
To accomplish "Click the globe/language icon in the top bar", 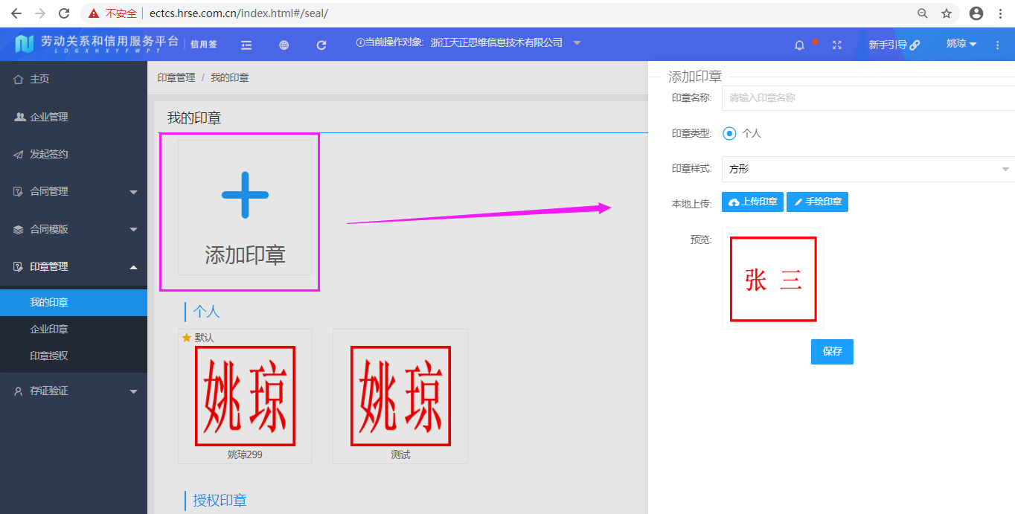I will click(284, 45).
